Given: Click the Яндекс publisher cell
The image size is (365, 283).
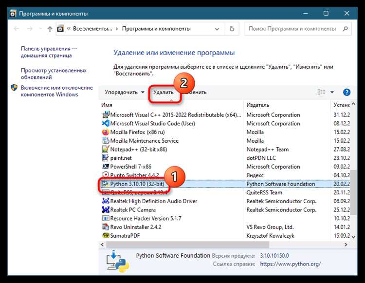Looking at the screenshot, I should (255, 175).
